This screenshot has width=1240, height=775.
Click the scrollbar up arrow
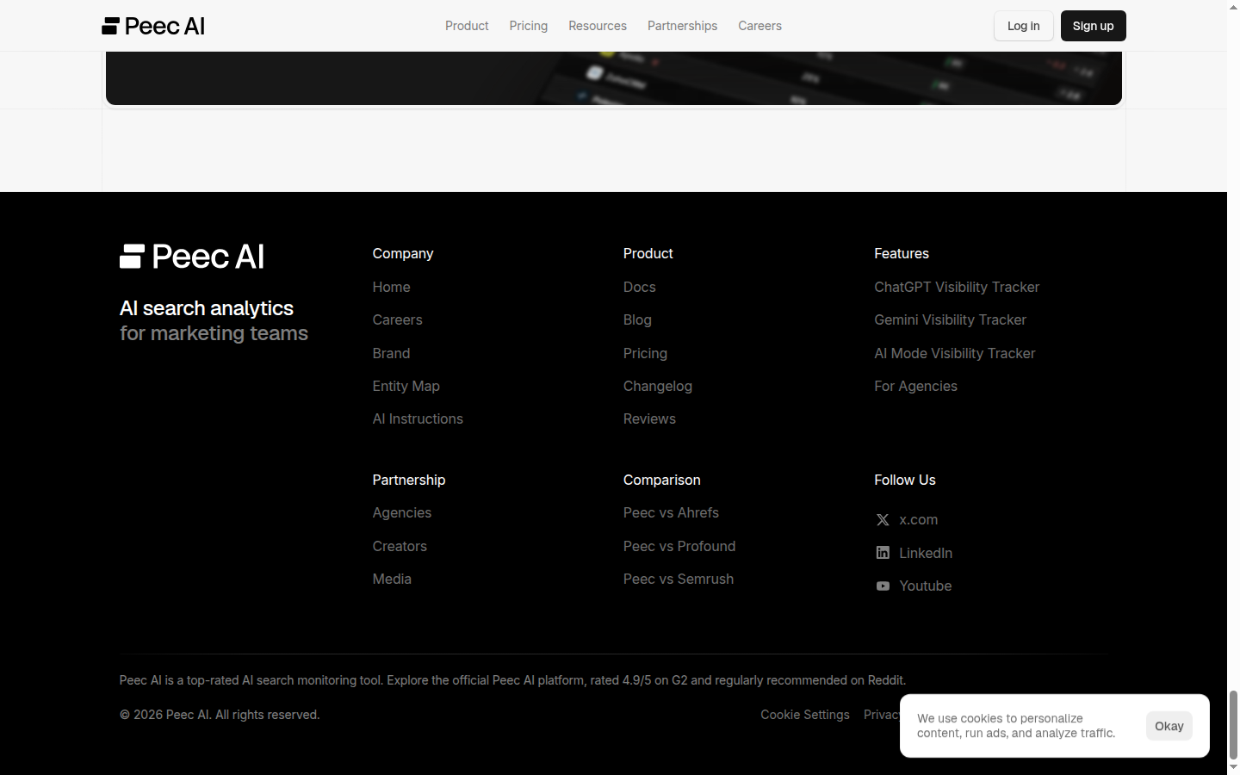click(1233, 6)
